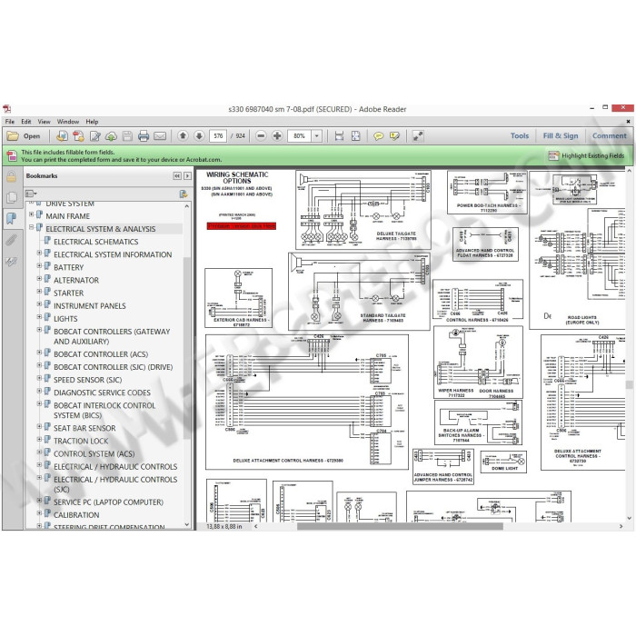This screenshot has height=636, width=636.
Task: Click the current page number field
Action: (218, 136)
